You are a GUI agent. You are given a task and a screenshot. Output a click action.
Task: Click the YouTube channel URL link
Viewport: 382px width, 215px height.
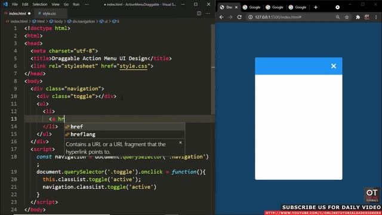[323, 213]
